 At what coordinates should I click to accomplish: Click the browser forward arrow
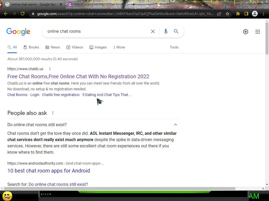(x=14, y=14)
